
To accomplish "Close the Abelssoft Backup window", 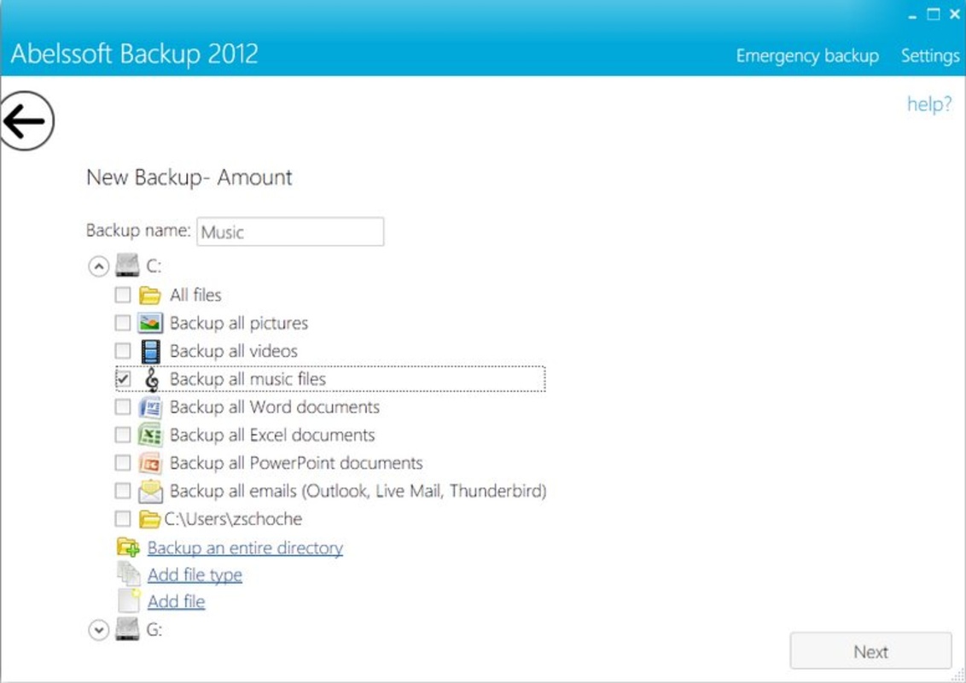I will 955,15.
